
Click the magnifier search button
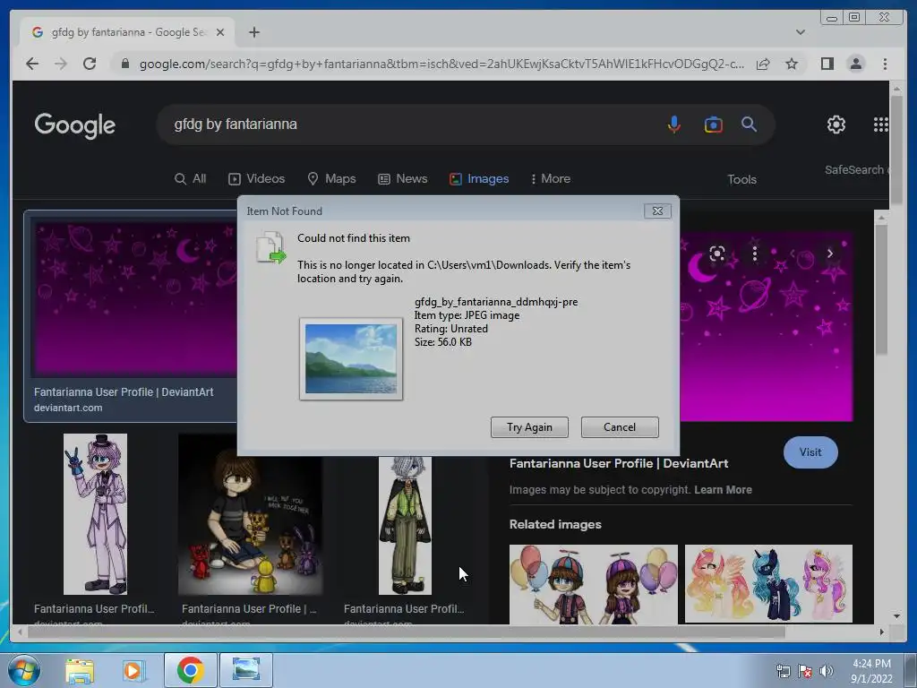(750, 124)
